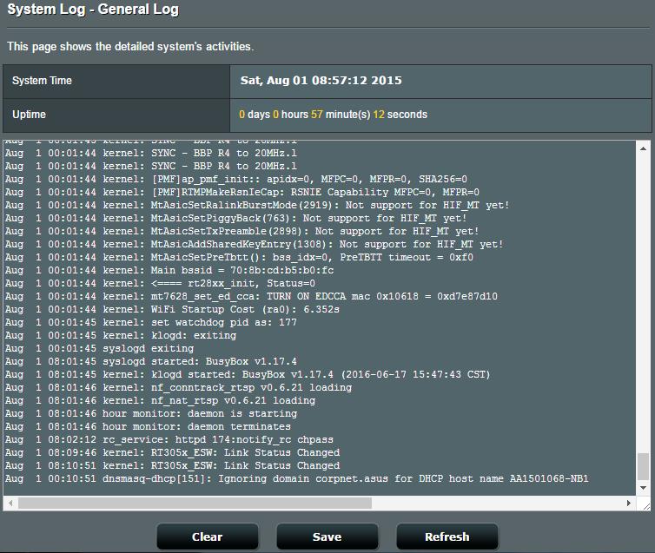Viewport: 655px width, 553px height.
Task: Refresh the general log
Action: point(447,537)
